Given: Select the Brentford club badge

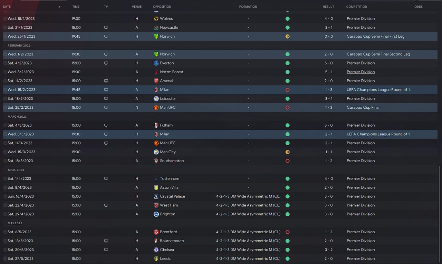Looking at the screenshot, I should [x=156, y=232].
